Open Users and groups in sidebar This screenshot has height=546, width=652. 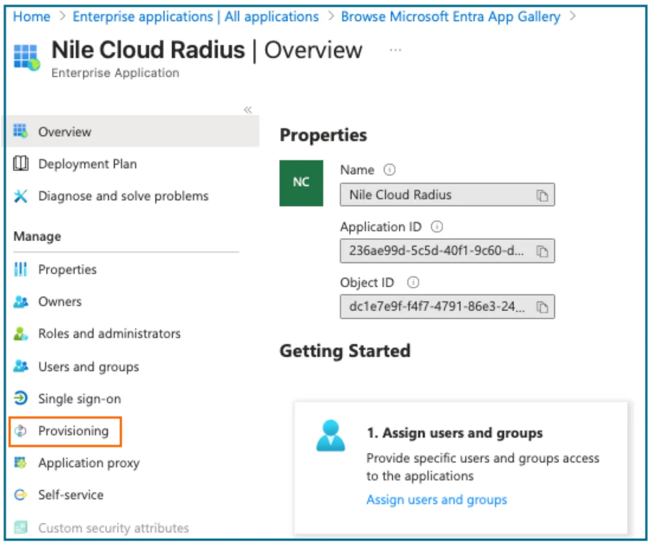click(89, 367)
